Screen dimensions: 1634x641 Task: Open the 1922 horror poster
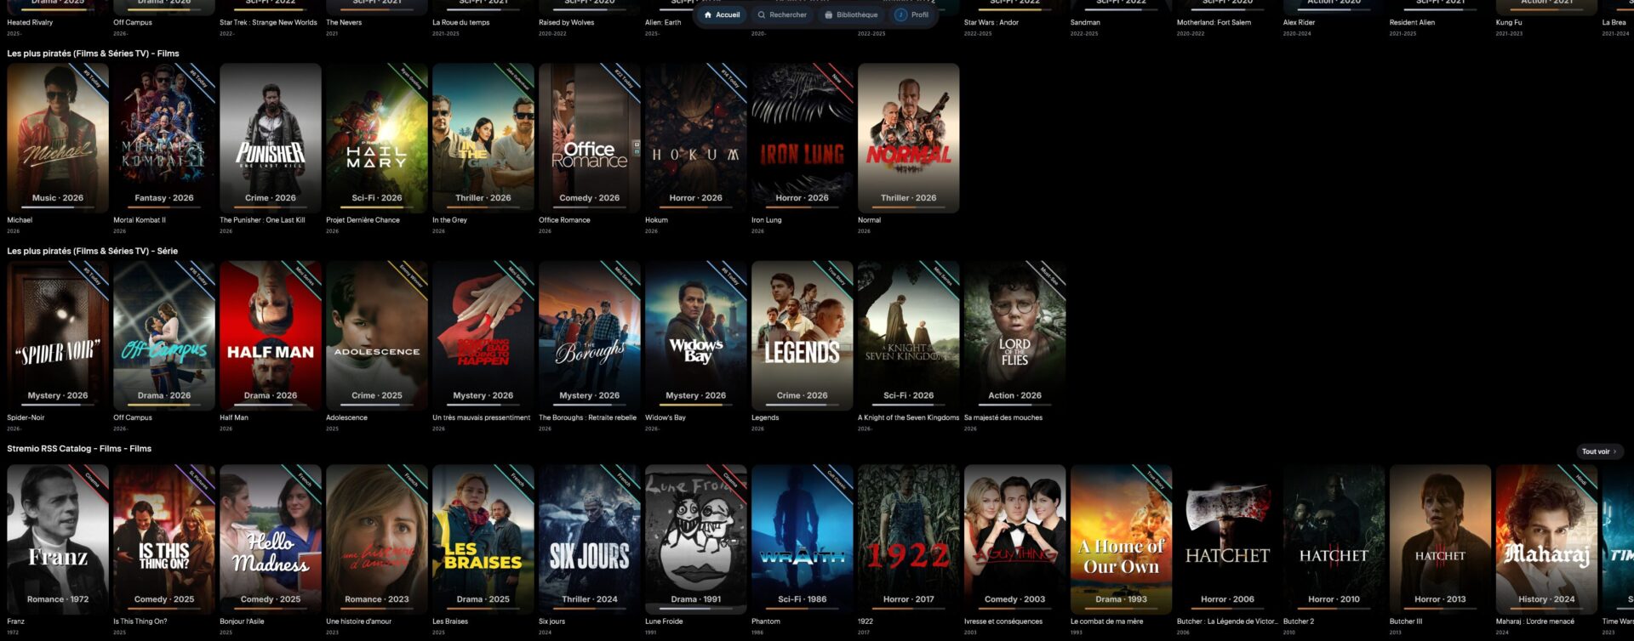click(909, 539)
